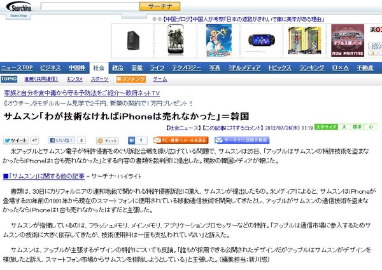This screenshot has height=270, width=382.
Task: Open 中国株 menu item
Action: (x=77, y=67)
